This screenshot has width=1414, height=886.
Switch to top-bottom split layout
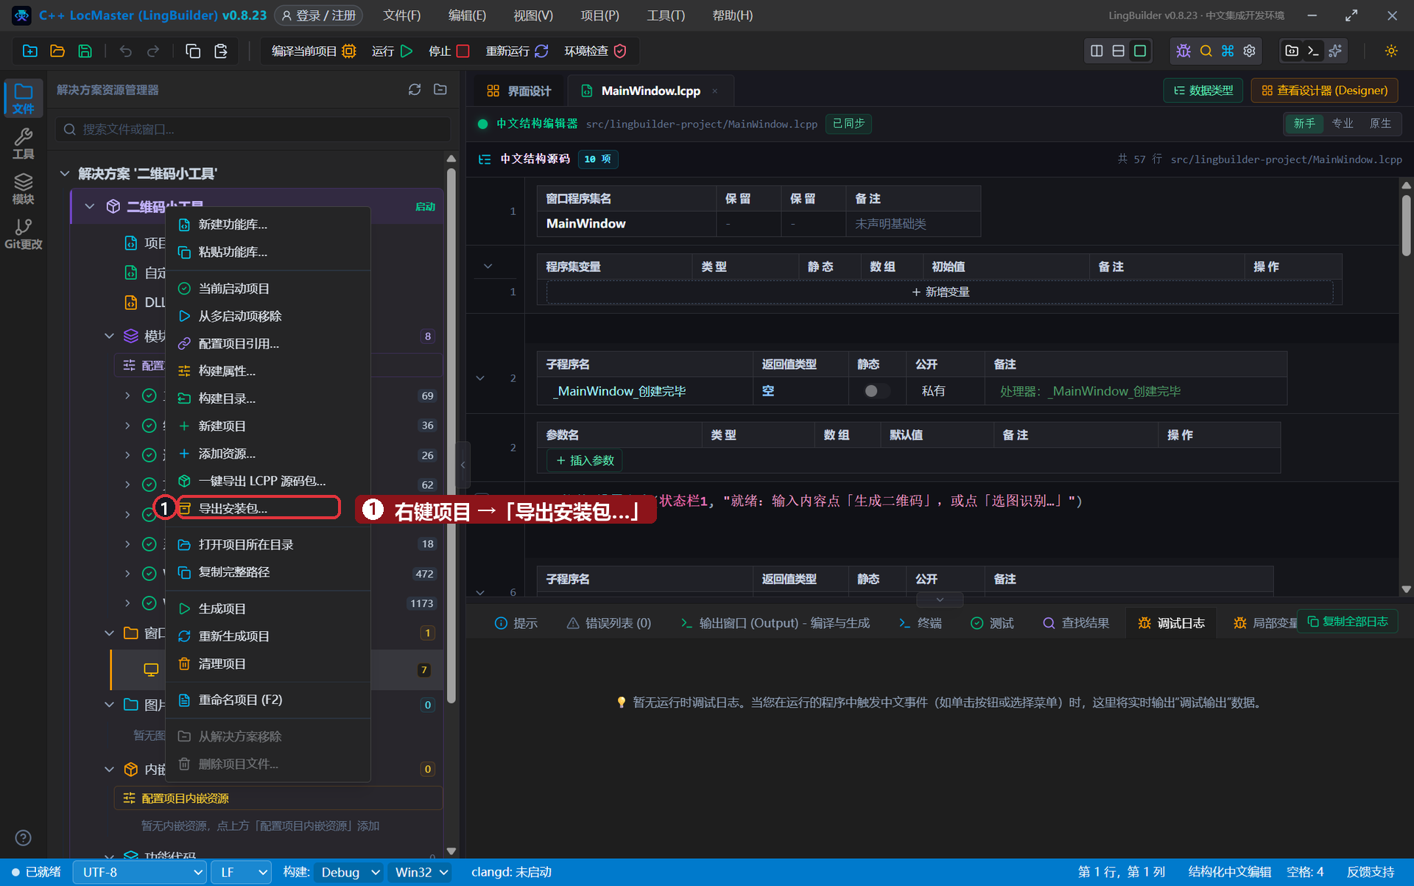(x=1118, y=51)
